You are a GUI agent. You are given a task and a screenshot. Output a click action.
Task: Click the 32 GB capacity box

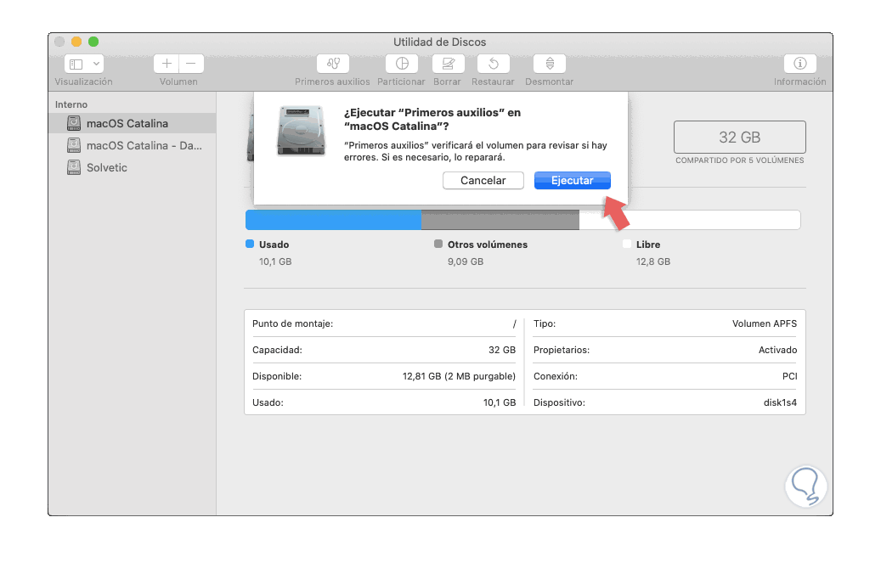(739, 137)
